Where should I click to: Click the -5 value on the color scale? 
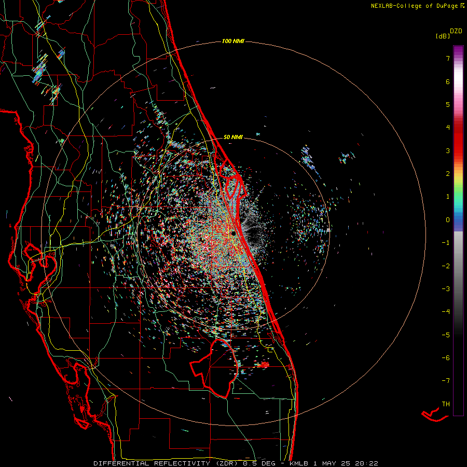click(446, 335)
